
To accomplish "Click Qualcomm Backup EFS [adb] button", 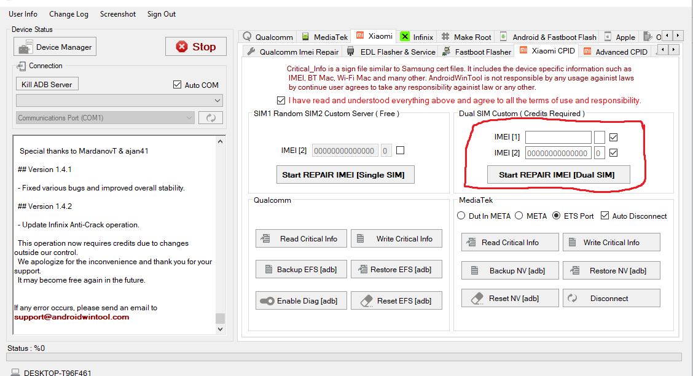I will [301, 269].
